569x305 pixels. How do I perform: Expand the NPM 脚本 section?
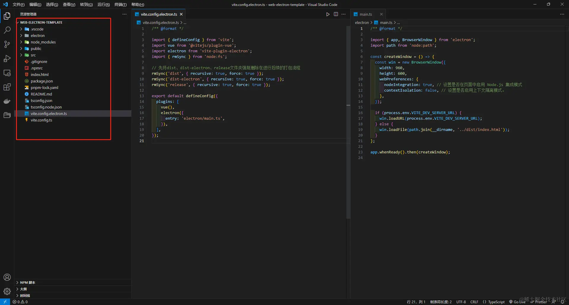(28, 283)
